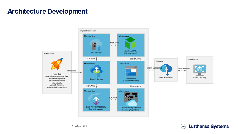
Task: Click SOA API's between Modelling and Simulations
Action: pyautogui.click(x=136, y=59)
